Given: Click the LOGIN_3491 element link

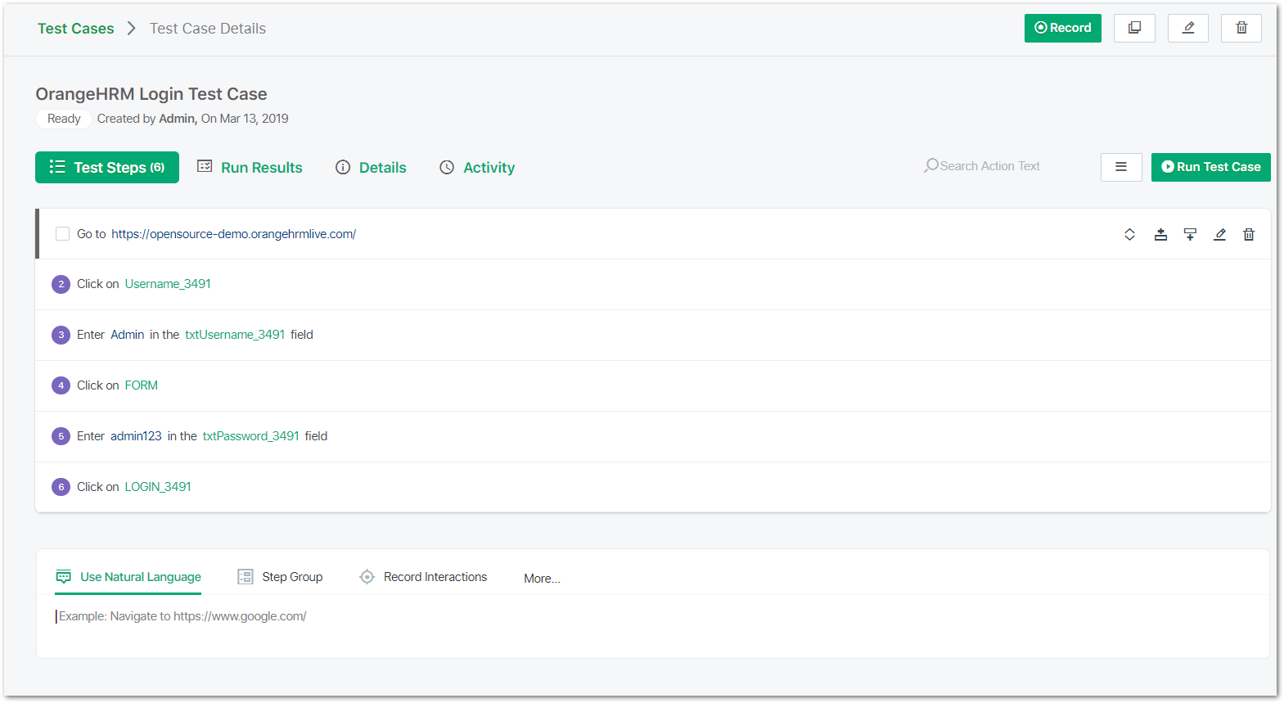Looking at the screenshot, I should click(158, 487).
